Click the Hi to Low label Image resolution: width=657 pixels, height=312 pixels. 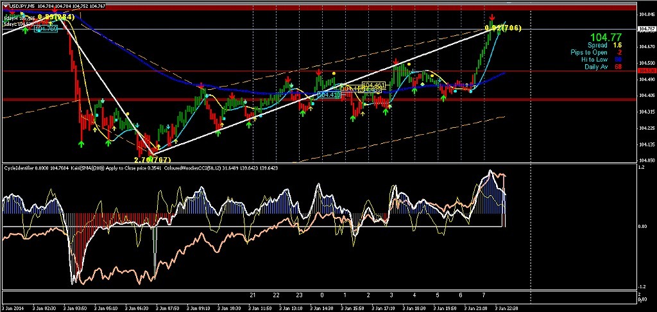point(594,60)
